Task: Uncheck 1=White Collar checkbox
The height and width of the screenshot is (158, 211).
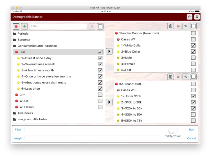Action: 193,46
